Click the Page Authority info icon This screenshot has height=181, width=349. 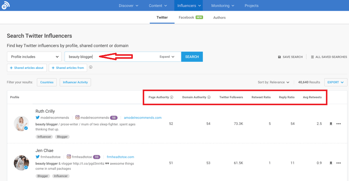coord(172,97)
